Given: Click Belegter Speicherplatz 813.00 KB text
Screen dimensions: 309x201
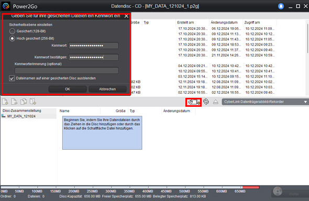Looking at the screenshot, I should 179,196.
